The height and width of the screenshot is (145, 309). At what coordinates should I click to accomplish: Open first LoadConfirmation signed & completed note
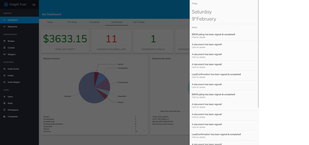point(224,76)
